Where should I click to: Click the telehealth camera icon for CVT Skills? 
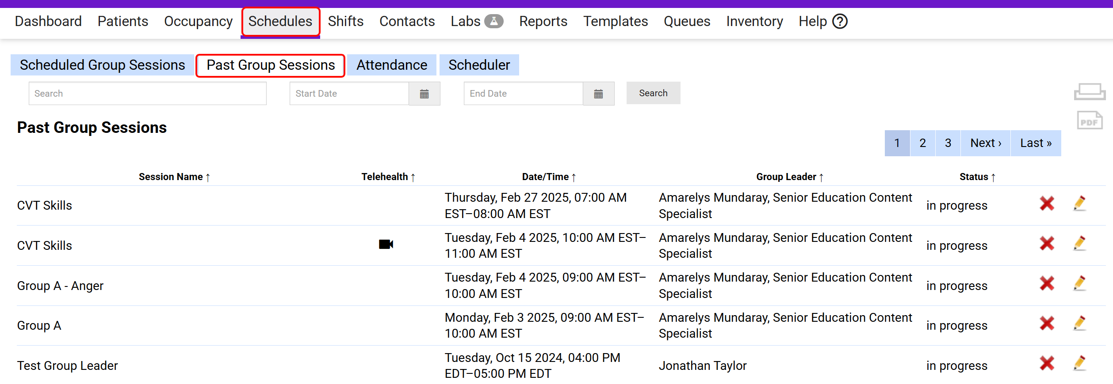386,244
